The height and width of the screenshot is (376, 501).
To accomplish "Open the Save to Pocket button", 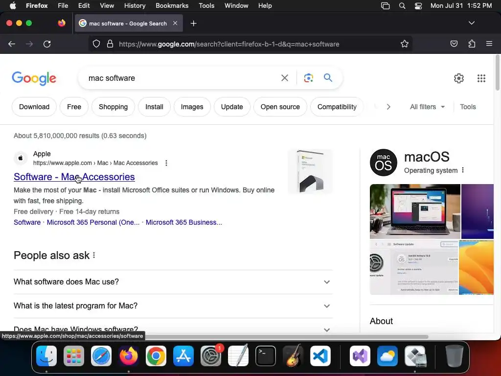I will (454, 44).
